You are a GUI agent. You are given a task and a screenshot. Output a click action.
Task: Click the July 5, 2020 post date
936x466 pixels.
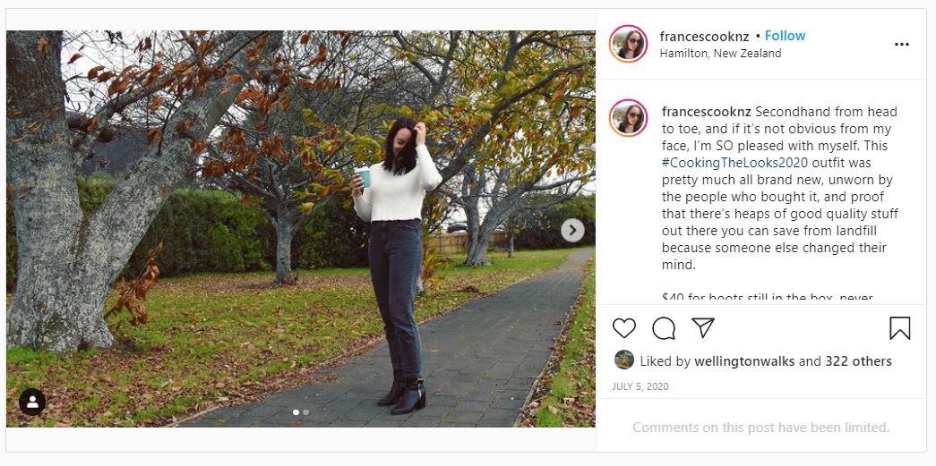click(x=640, y=386)
